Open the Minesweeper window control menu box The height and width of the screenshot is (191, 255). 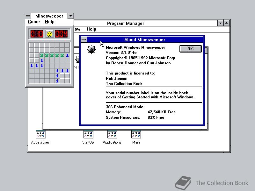pyautogui.click(x=28, y=16)
